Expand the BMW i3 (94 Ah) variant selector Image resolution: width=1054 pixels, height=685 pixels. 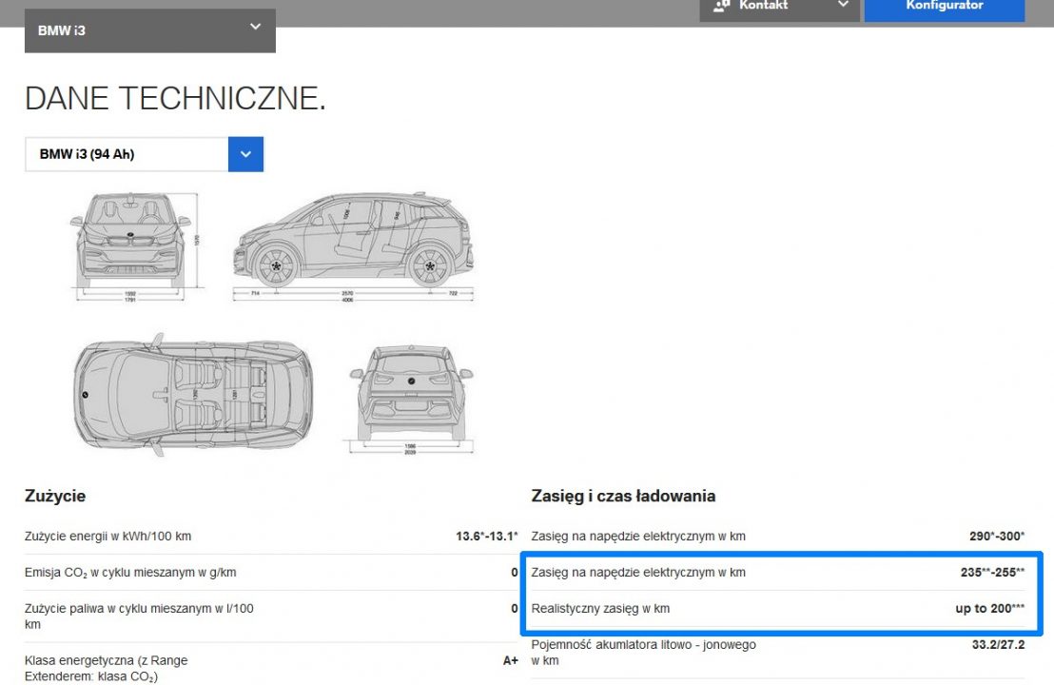click(144, 154)
